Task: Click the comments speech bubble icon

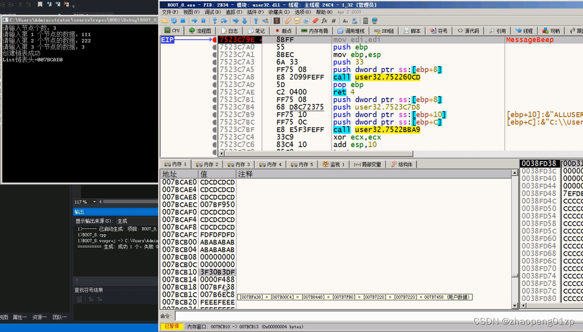Action: [297, 21]
